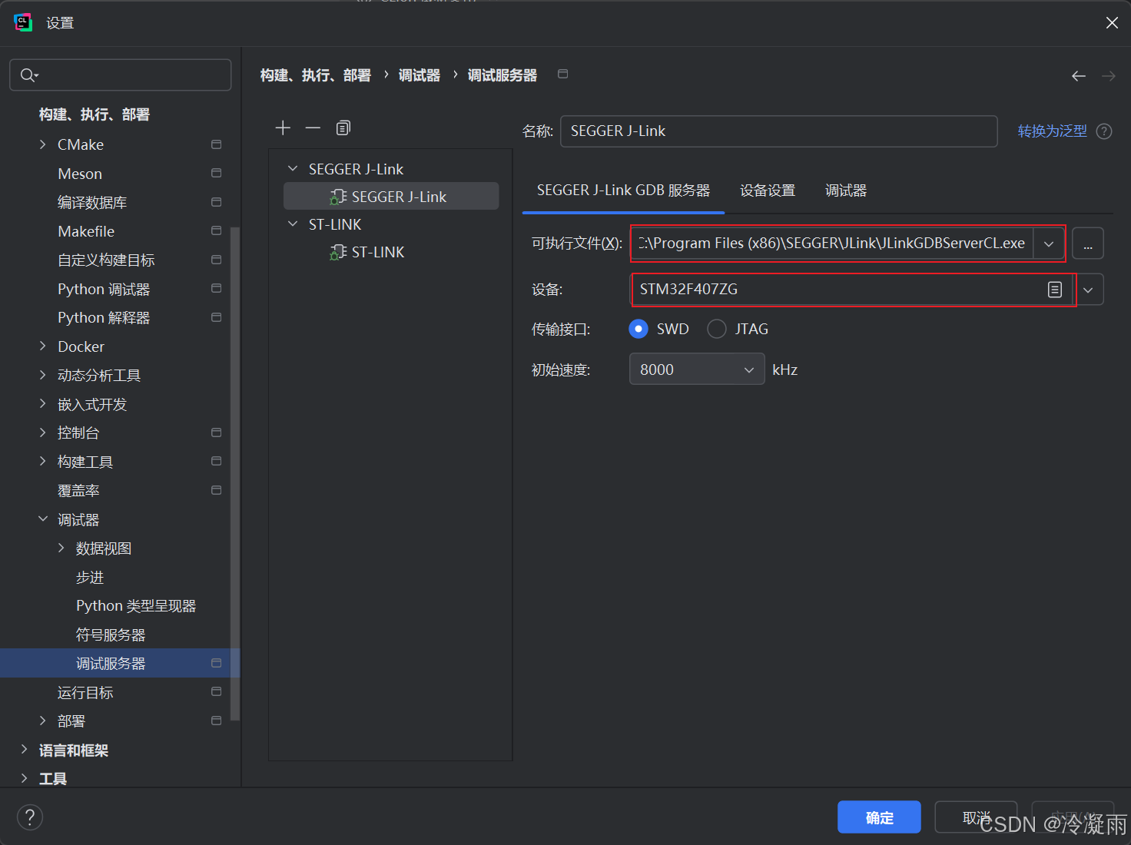Collapse the ST-LINK group in server list
This screenshot has height=845, width=1131.
pyautogui.click(x=292, y=224)
